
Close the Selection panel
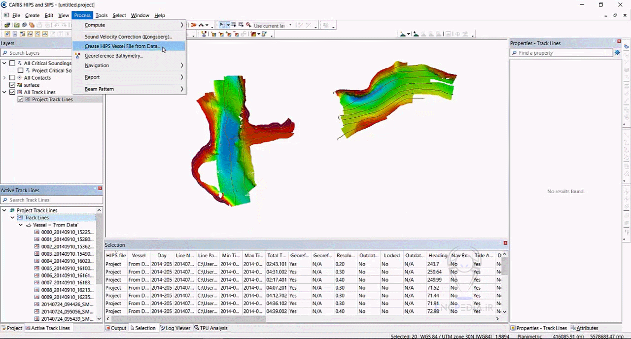tap(505, 243)
